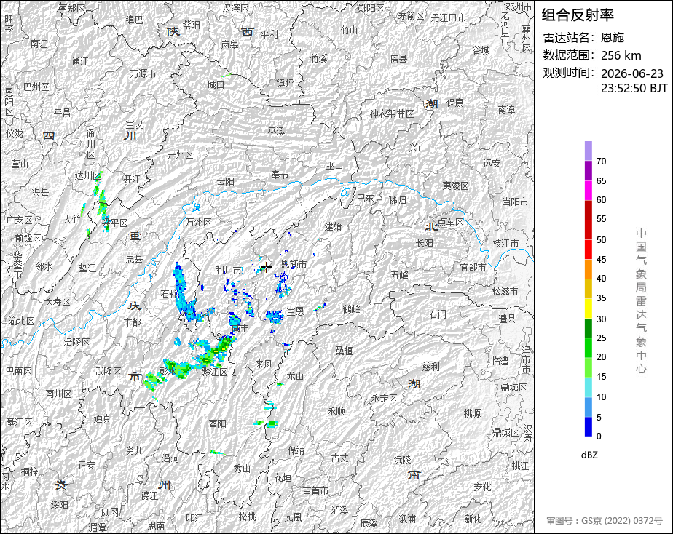The width and height of the screenshot is (673, 534).
Task: Click the 宜都市 map label
Action: 473,268
